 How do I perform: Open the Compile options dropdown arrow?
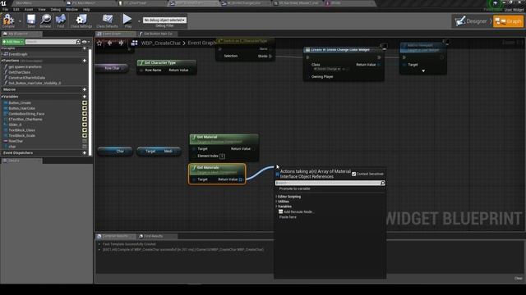(x=20, y=21)
